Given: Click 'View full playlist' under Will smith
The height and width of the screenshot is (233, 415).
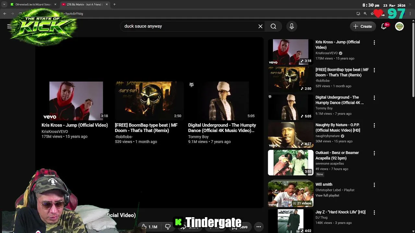Looking at the screenshot, I should coord(327,195).
